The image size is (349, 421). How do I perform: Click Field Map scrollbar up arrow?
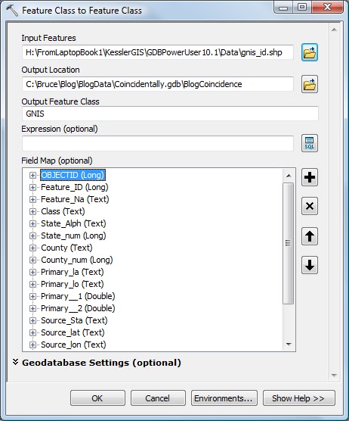click(x=289, y=176)
